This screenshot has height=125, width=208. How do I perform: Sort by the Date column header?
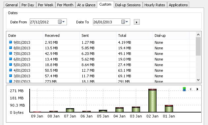click(x=25, y=36)
